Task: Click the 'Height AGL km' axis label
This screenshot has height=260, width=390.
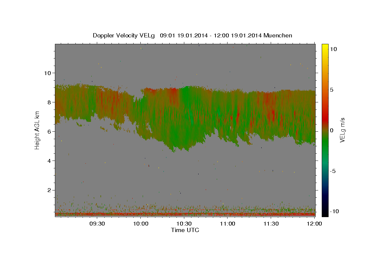Action: 37,131
